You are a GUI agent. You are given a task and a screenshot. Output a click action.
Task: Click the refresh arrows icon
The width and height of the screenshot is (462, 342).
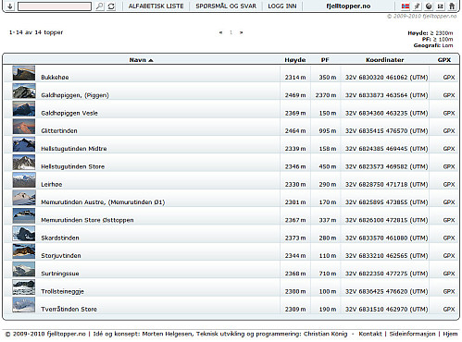pos(111,6)
